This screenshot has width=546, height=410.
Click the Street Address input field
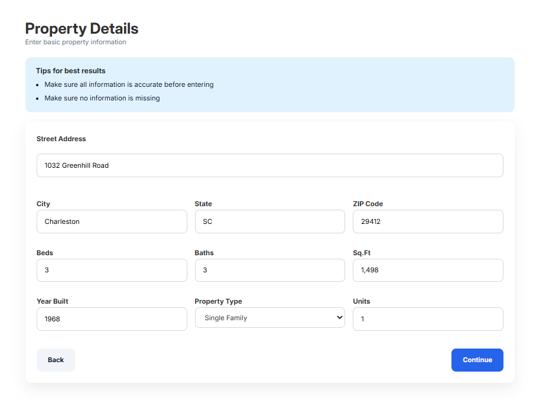tap(269, 165)
